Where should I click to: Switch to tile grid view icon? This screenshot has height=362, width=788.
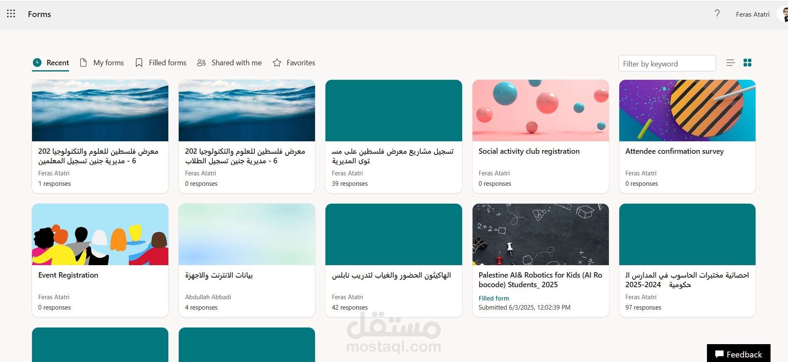click(x=747, y=63)
